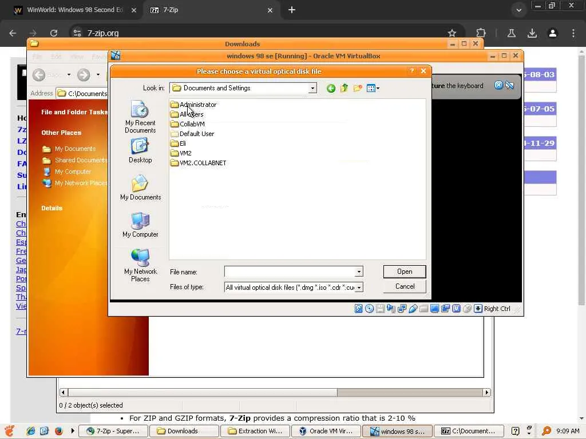Open browser downloads tray icon

pos(532,33)
